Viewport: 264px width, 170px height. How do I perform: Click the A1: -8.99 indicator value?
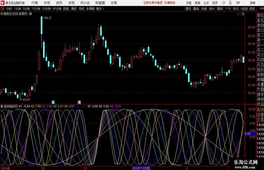click(x=24, y=106)
